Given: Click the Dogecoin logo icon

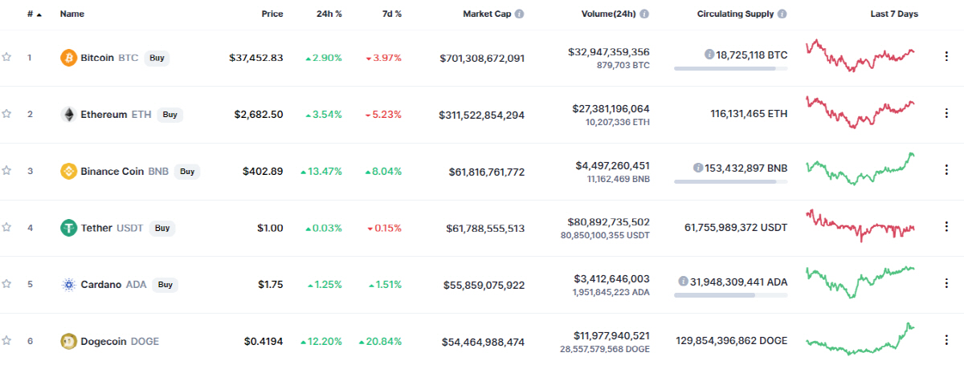Looking at the screenshot, I should tap(69, 341).
